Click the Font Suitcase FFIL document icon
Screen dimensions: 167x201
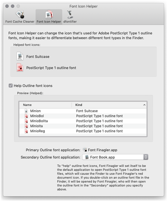point(20,56)
